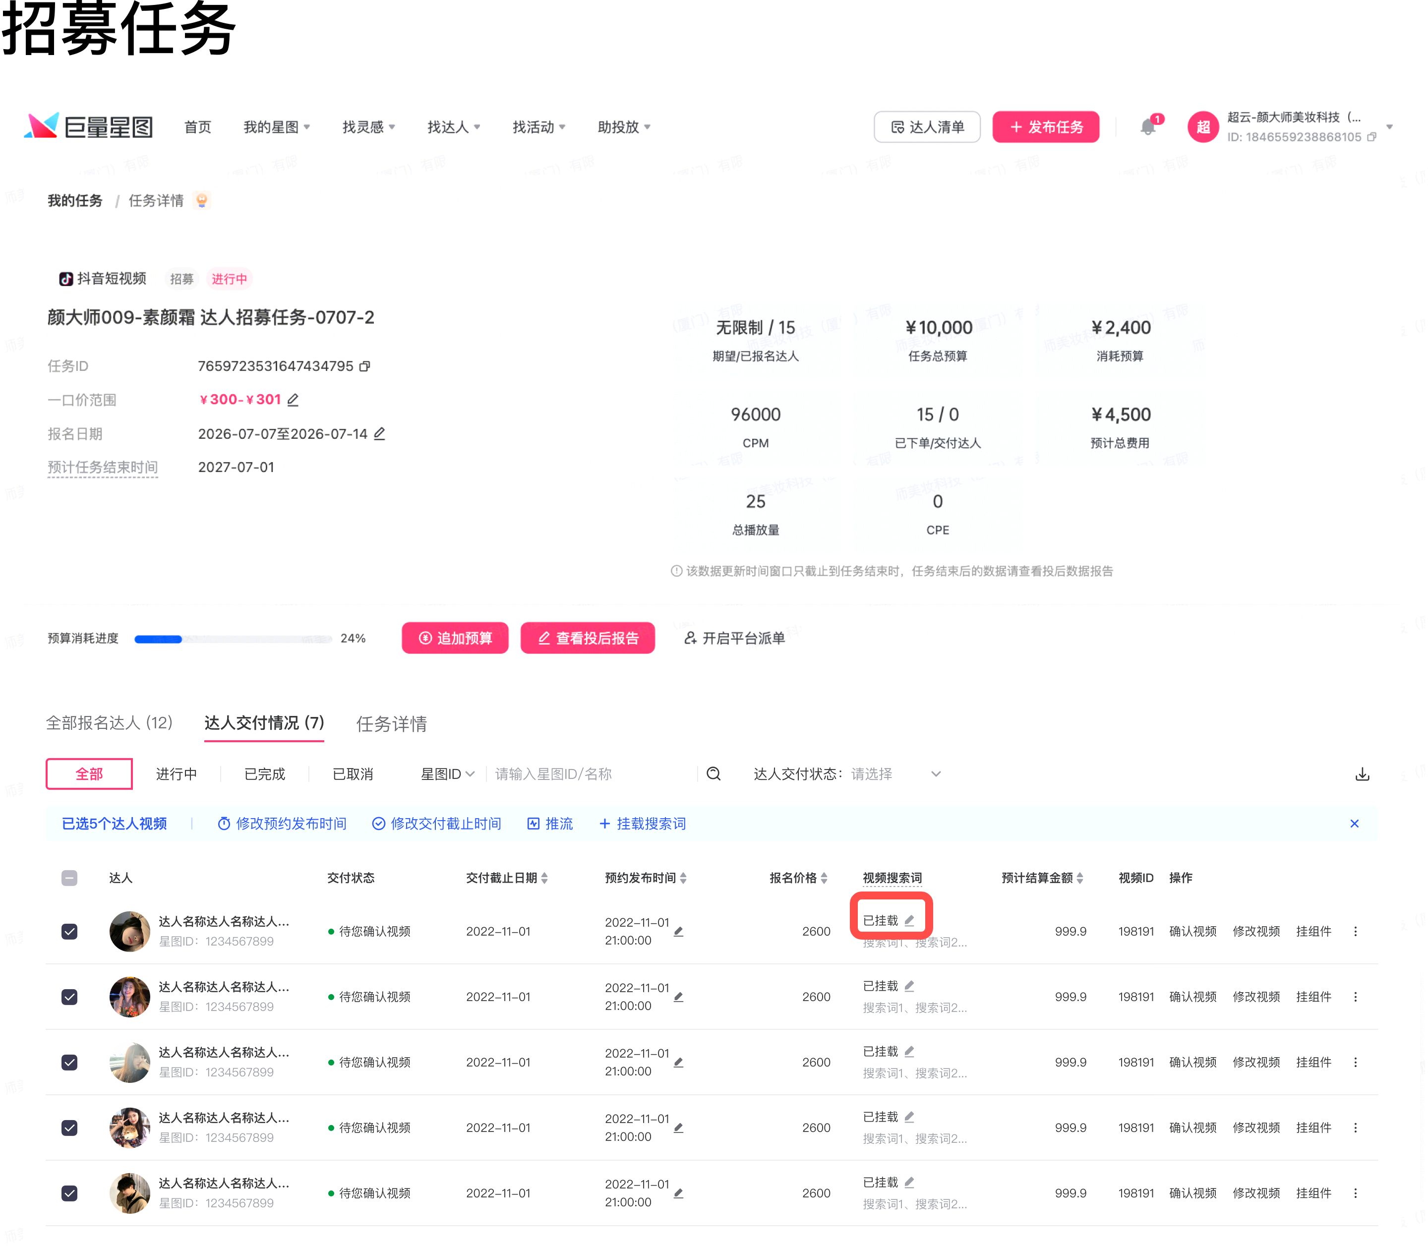Expand the 找灵感 menu
The height and width of the screenshot is (1250, 1428).
coord(368,127)
